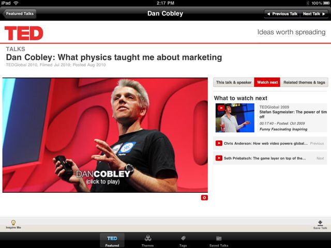Click play icon beside Chris Anderson talk

pyautogui.click(x=219, y=143)
